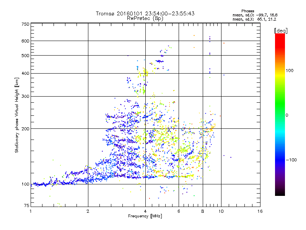Click the '[deg]' colorbar unit label
This screenshot has width=306, height=230.
[281, 31]
